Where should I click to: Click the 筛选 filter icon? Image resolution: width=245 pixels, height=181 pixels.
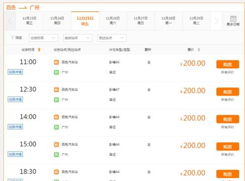click(x=12, y=38)
